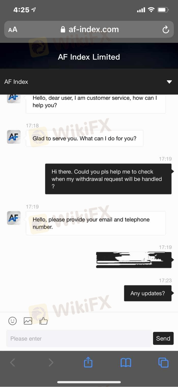Tap the redacted contact info message

point(134,260)
